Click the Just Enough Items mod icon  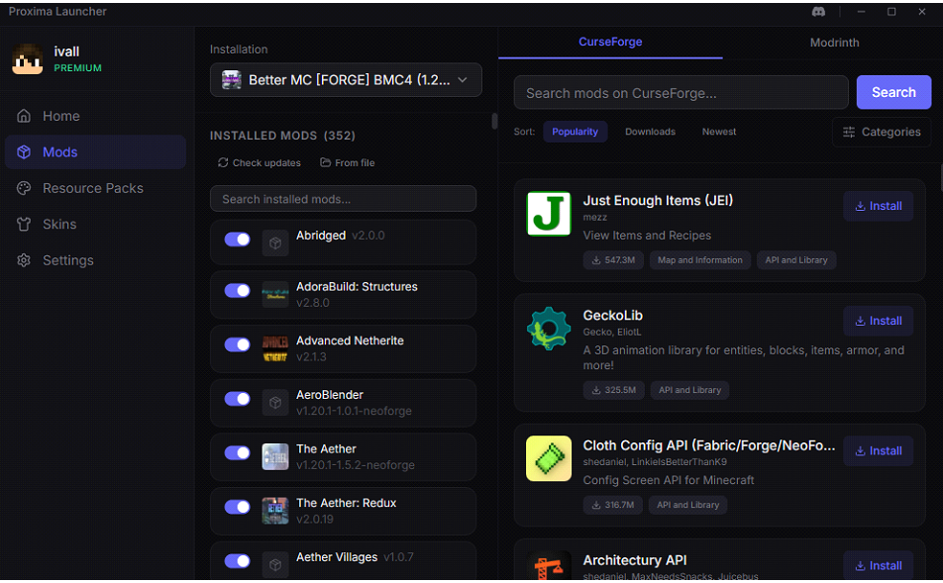coord(548,214)
